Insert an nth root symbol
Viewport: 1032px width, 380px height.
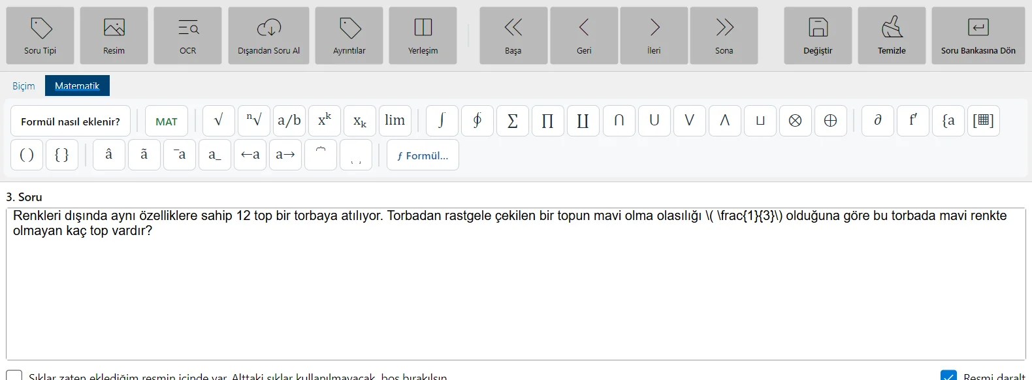254,121
